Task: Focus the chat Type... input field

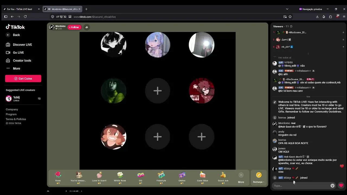Action: [301, 186]
